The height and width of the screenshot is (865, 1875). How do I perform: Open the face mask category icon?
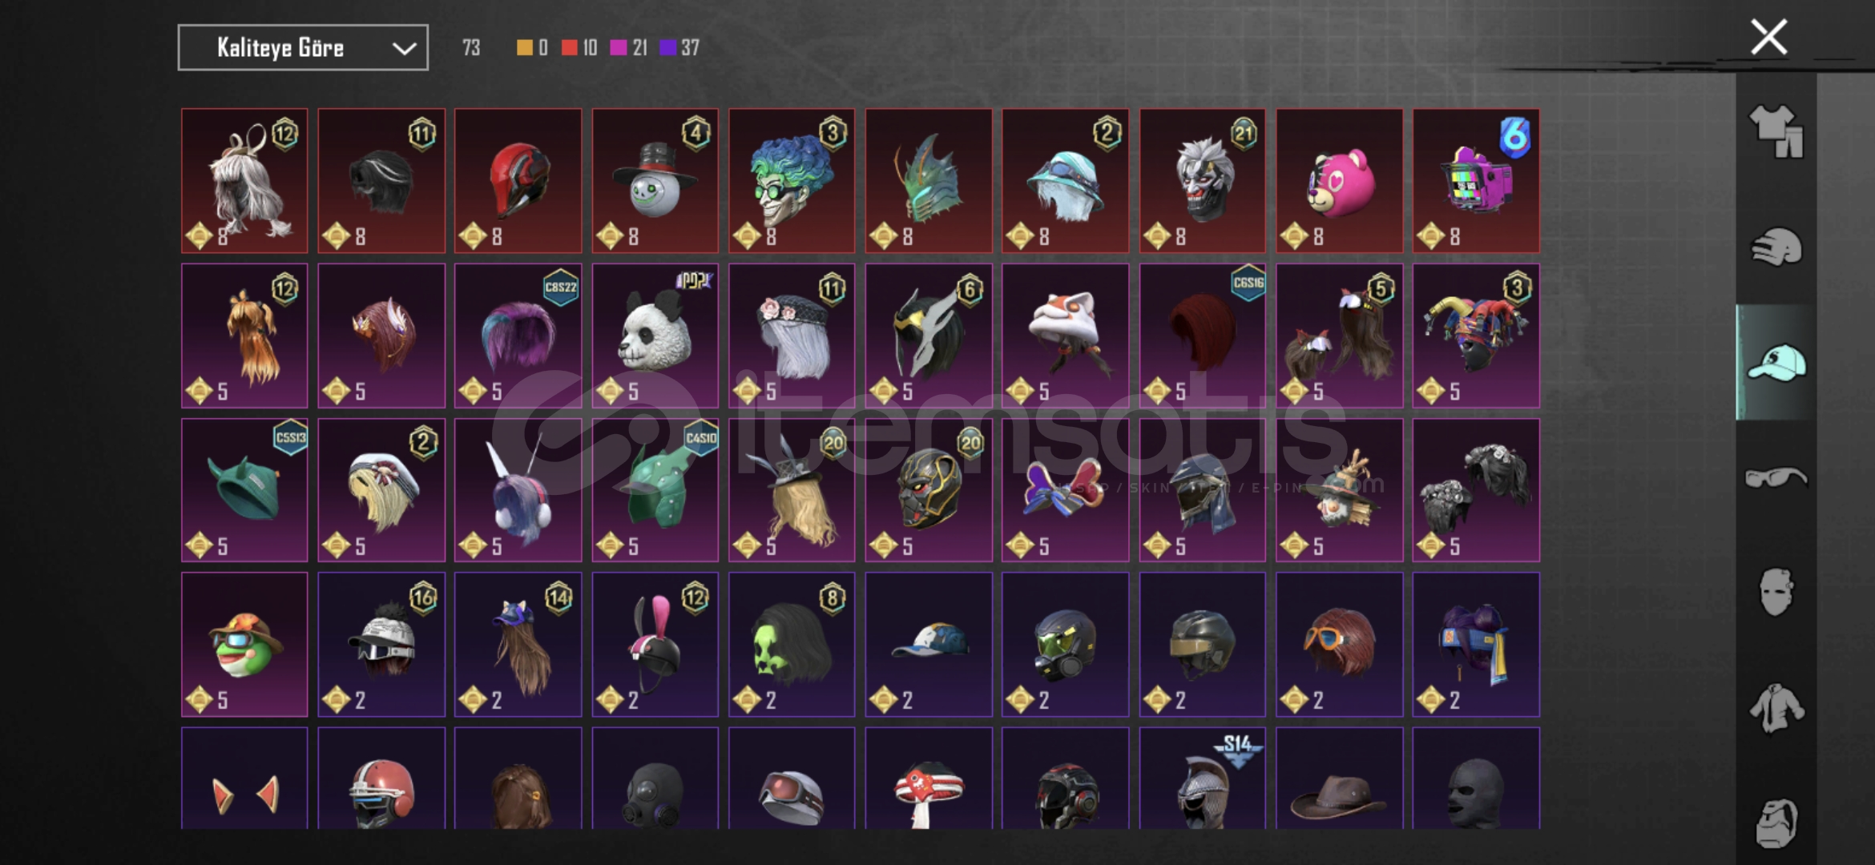(x=1776, y=593)
